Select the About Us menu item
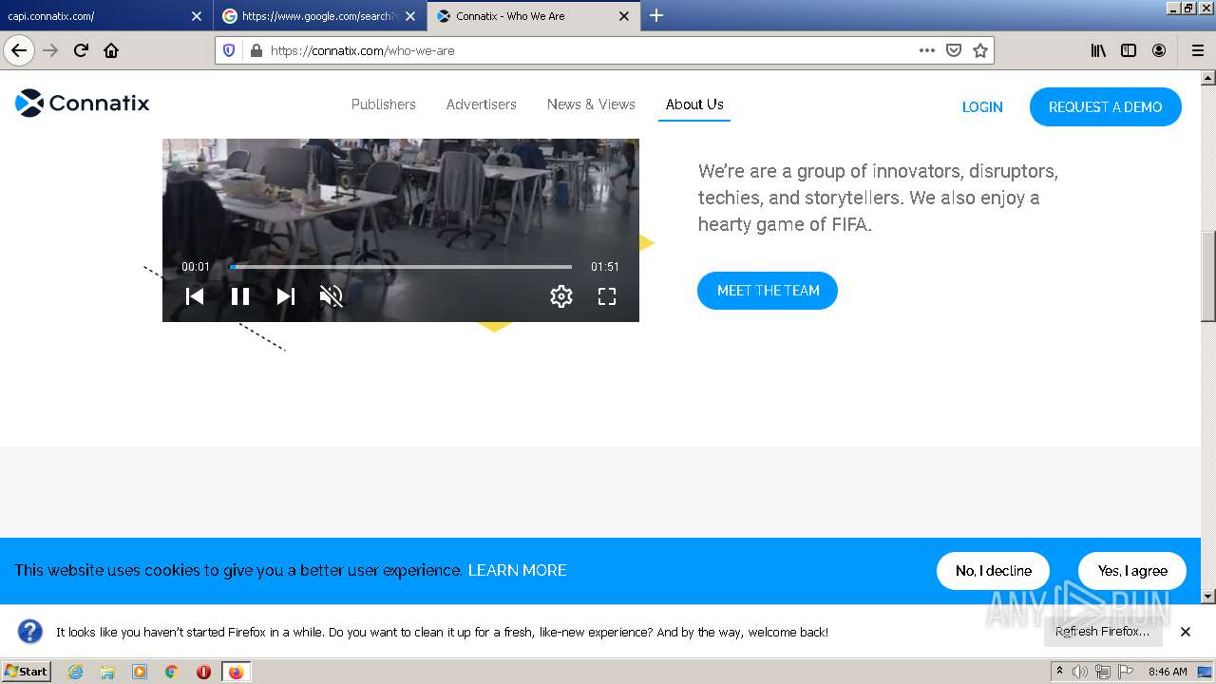 click(694, 104)
